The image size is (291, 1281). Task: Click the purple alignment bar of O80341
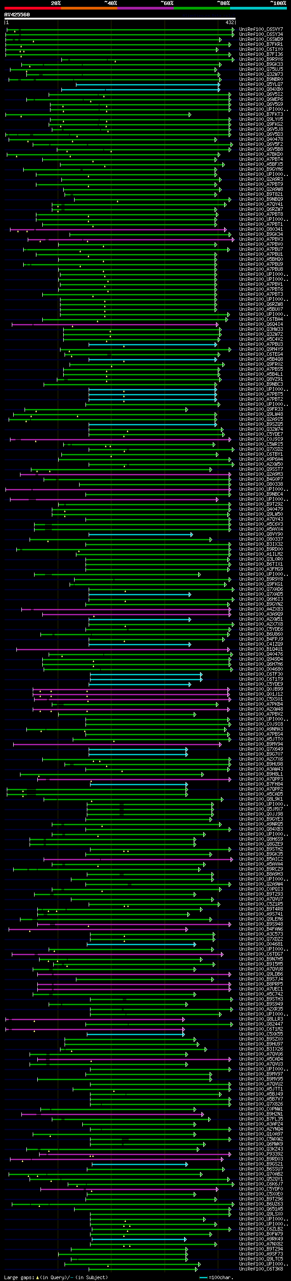[118, 230]
